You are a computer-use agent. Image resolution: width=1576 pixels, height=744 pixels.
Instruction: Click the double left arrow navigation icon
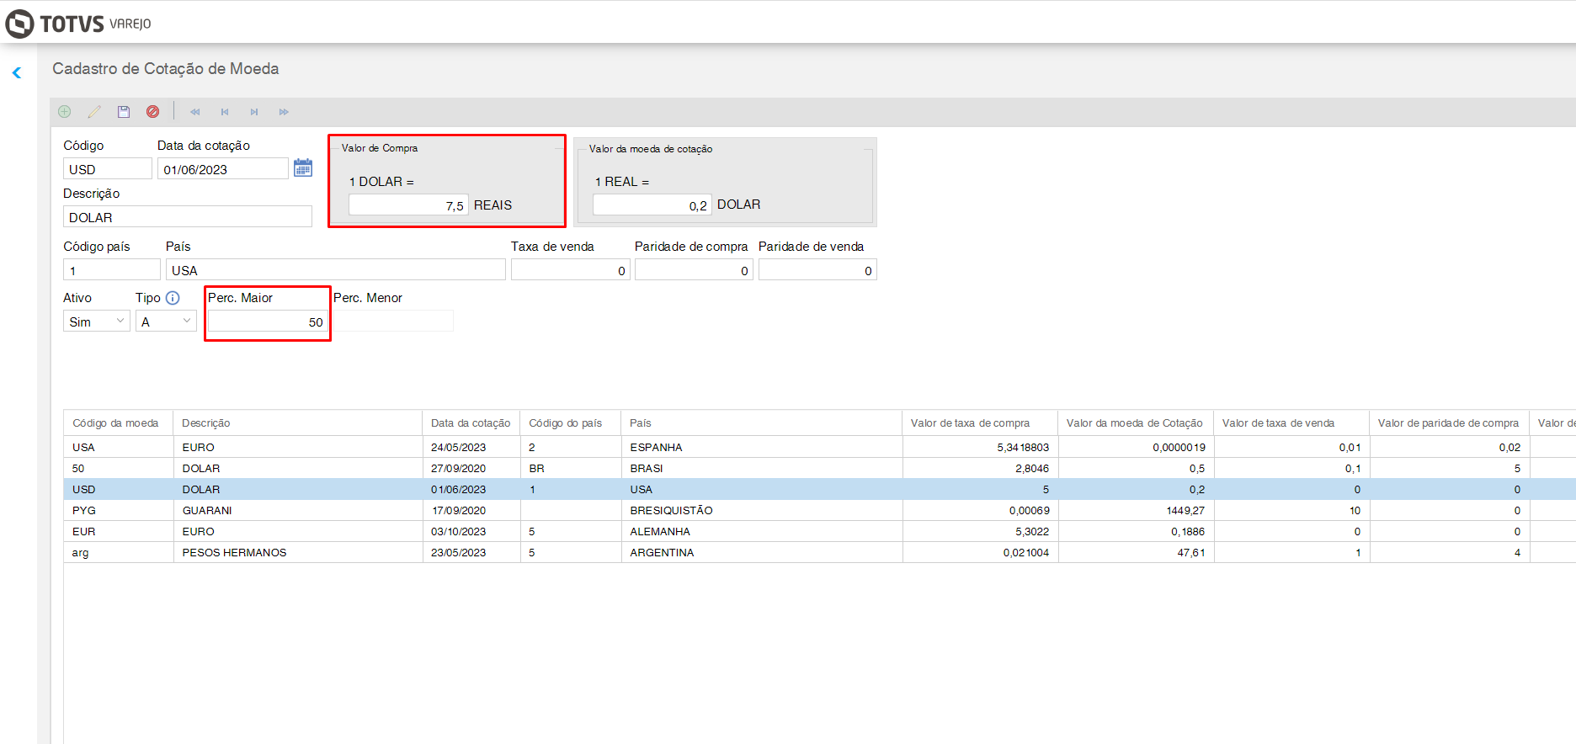point(195,111)
